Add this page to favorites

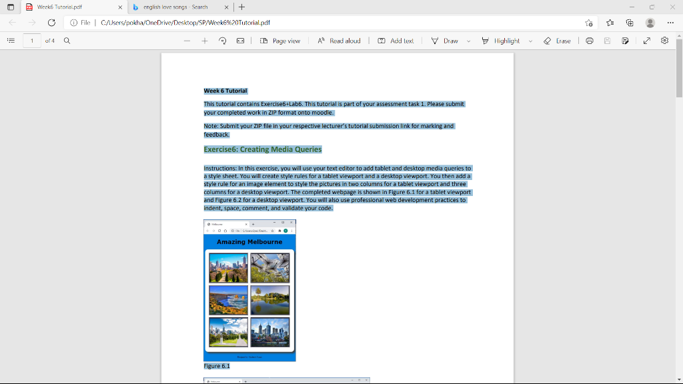[x=589, y=23]
